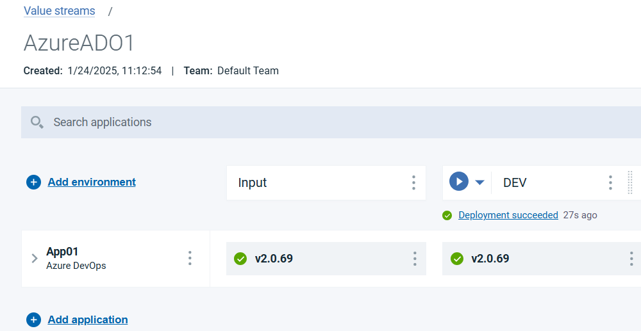Screen dimensions: 641x331
Task: Click the Value streams breadcrumb link
Action: (x=60, y=11)
